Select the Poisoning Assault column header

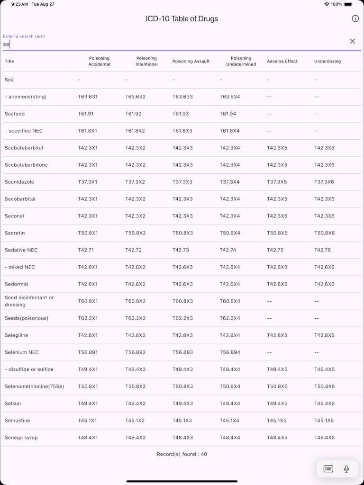click(191, 61)
